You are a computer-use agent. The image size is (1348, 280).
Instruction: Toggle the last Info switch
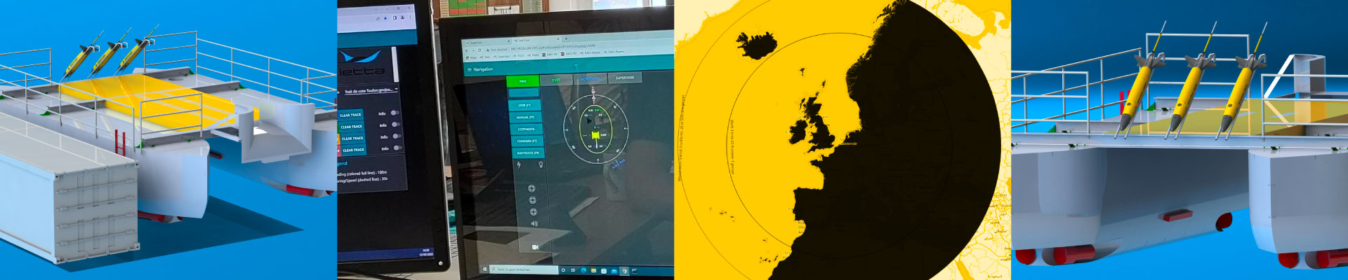[x=397, y=148]
